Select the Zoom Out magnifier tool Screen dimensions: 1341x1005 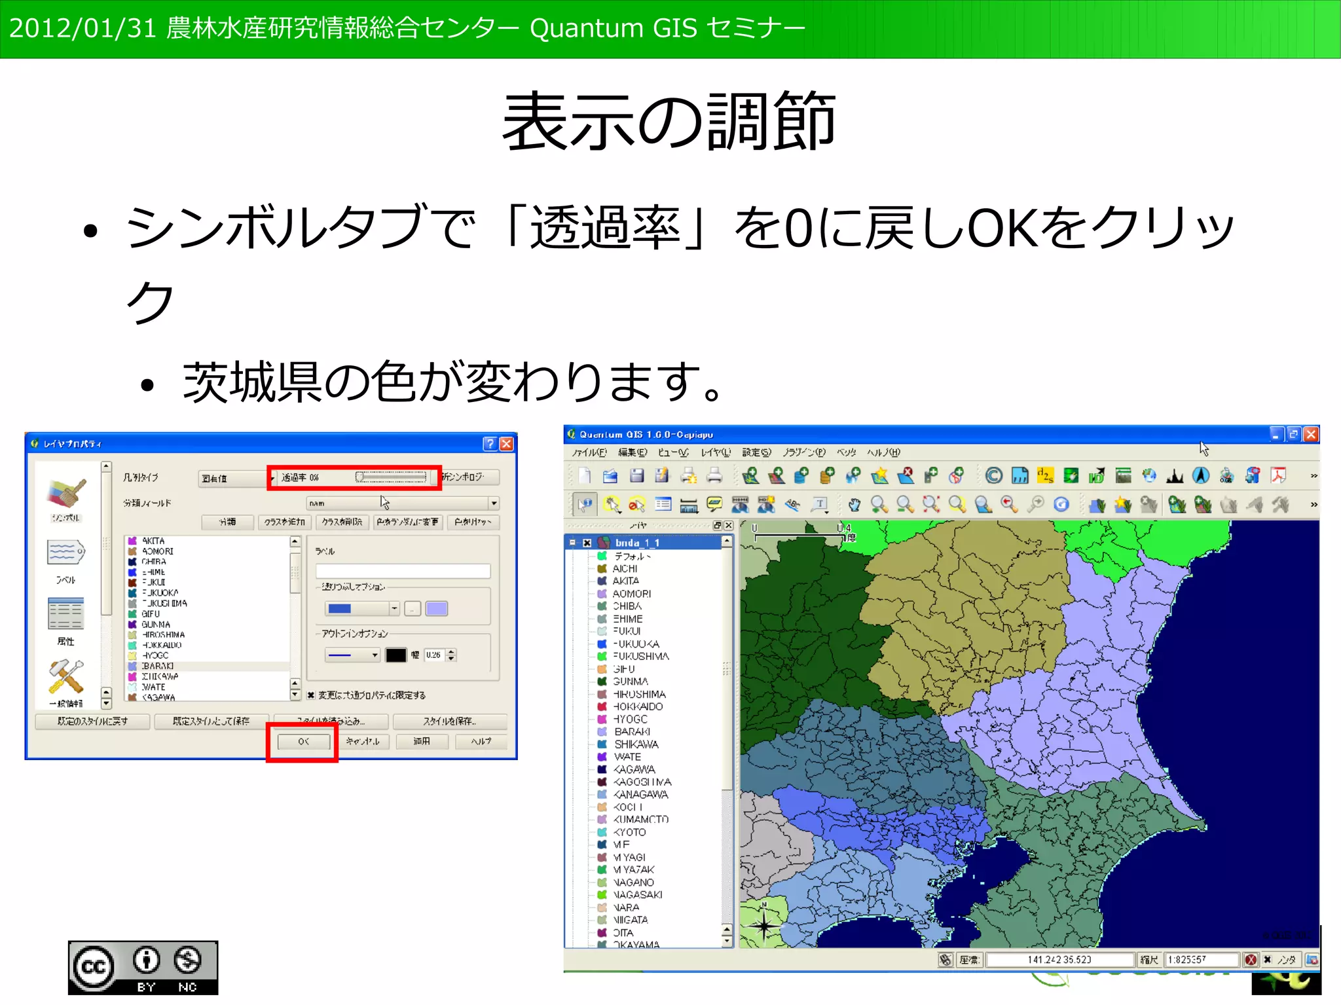pos(906,505)
